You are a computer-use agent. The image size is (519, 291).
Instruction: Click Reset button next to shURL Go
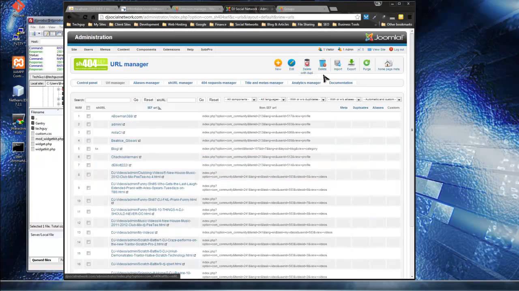tap(214, 100)
